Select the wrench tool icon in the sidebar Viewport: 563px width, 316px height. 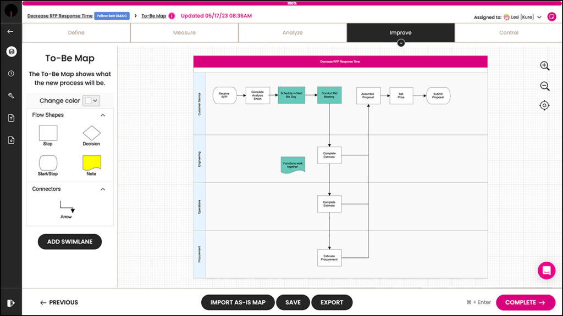pos(11,95)
